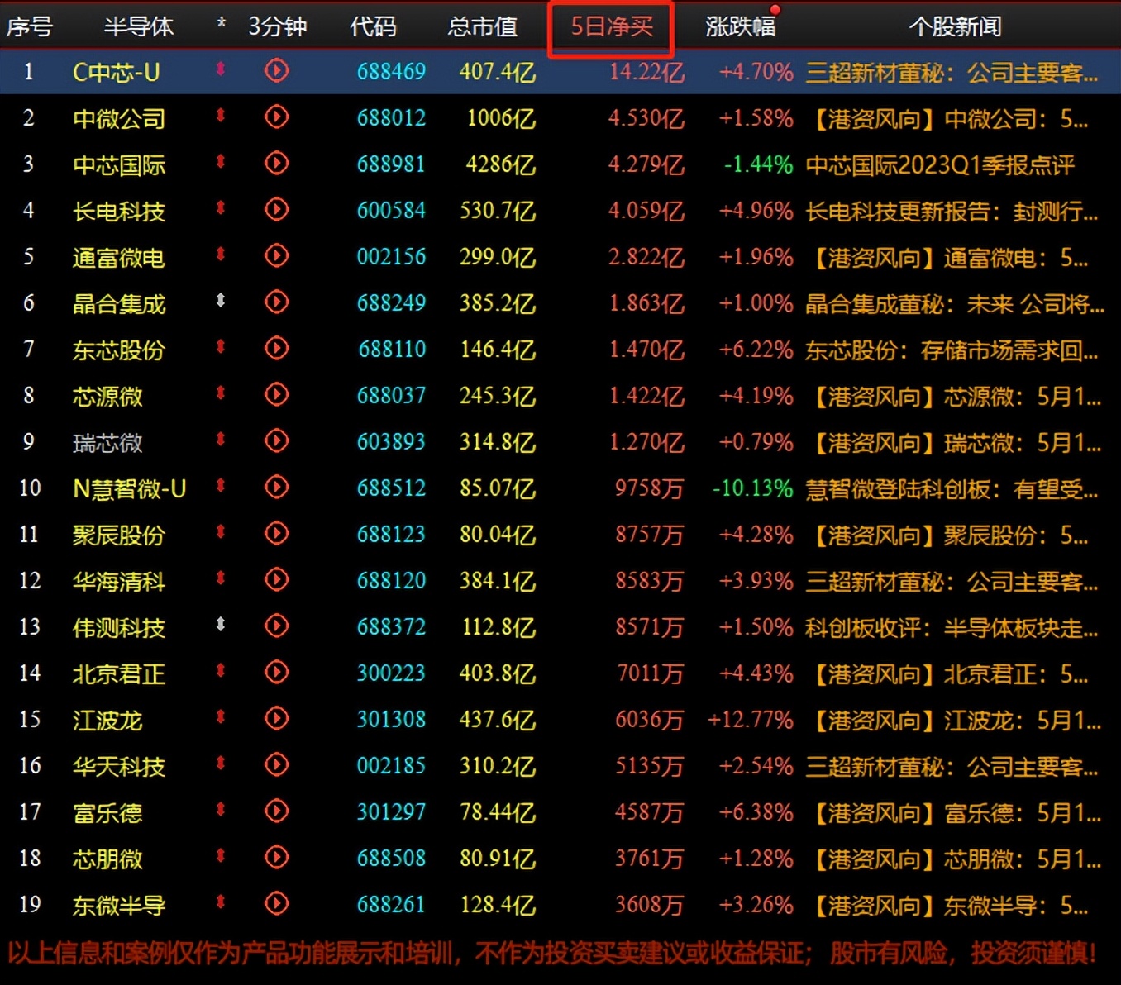Open the 3分钟 play icon for 北京君正
Screen dimensions: 1121x985
tap(276, 673)
